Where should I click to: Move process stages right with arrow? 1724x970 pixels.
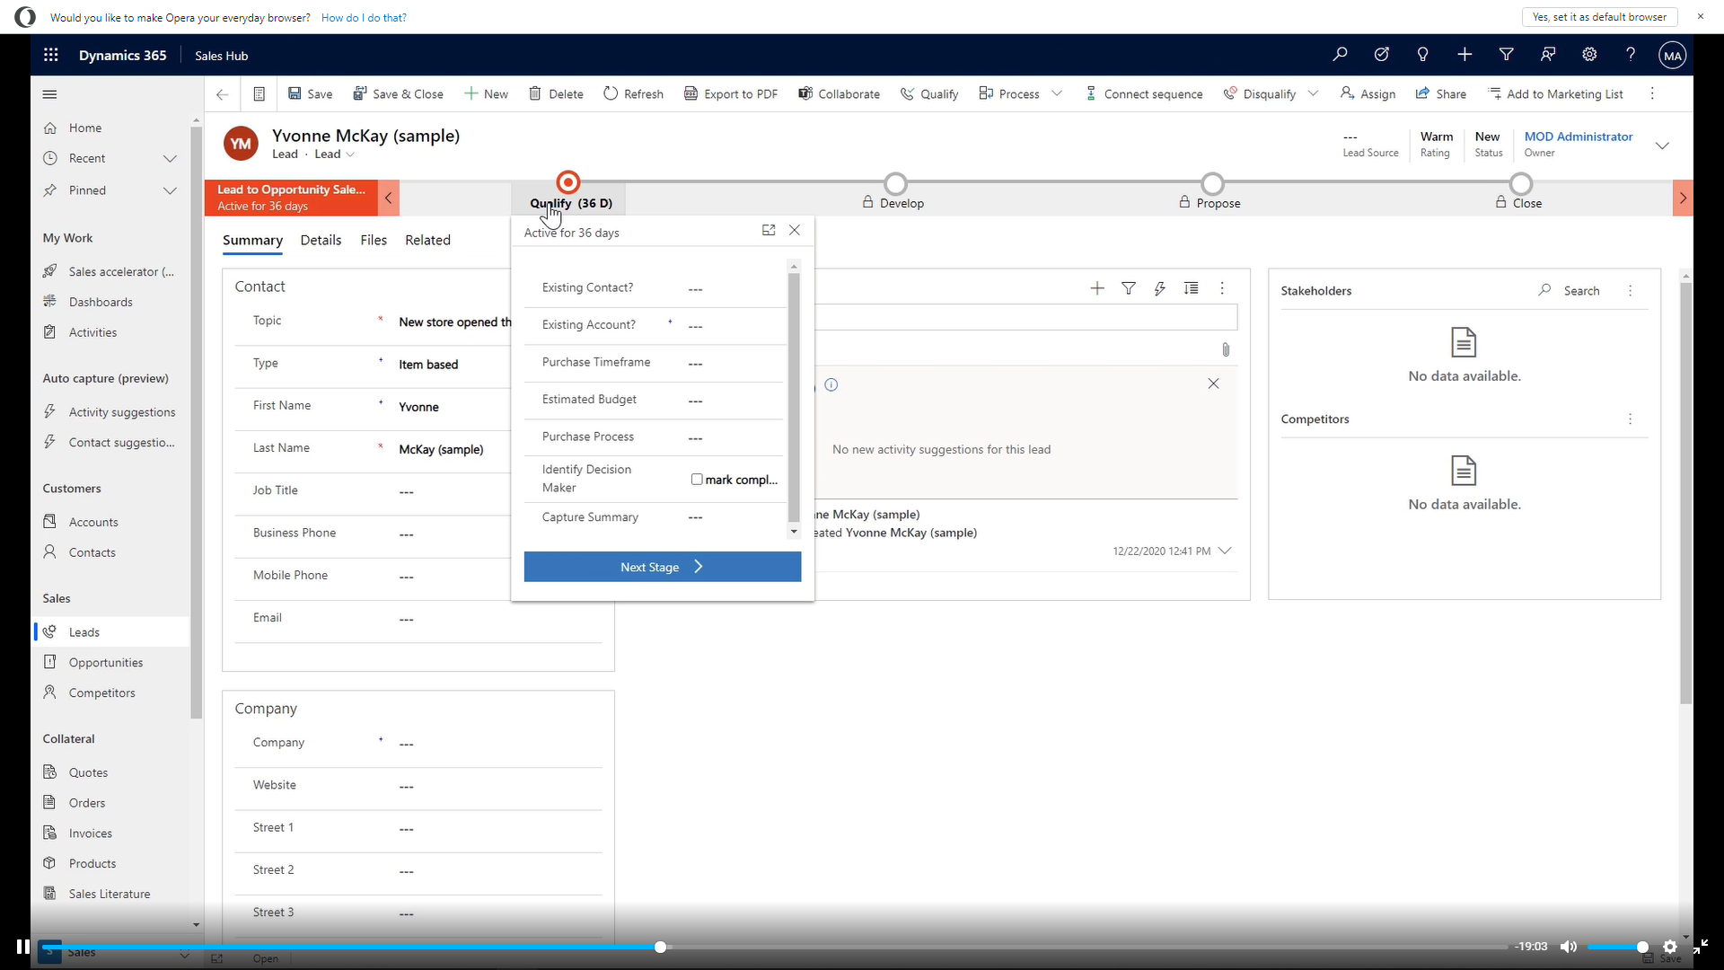(x=1683, y=198)
